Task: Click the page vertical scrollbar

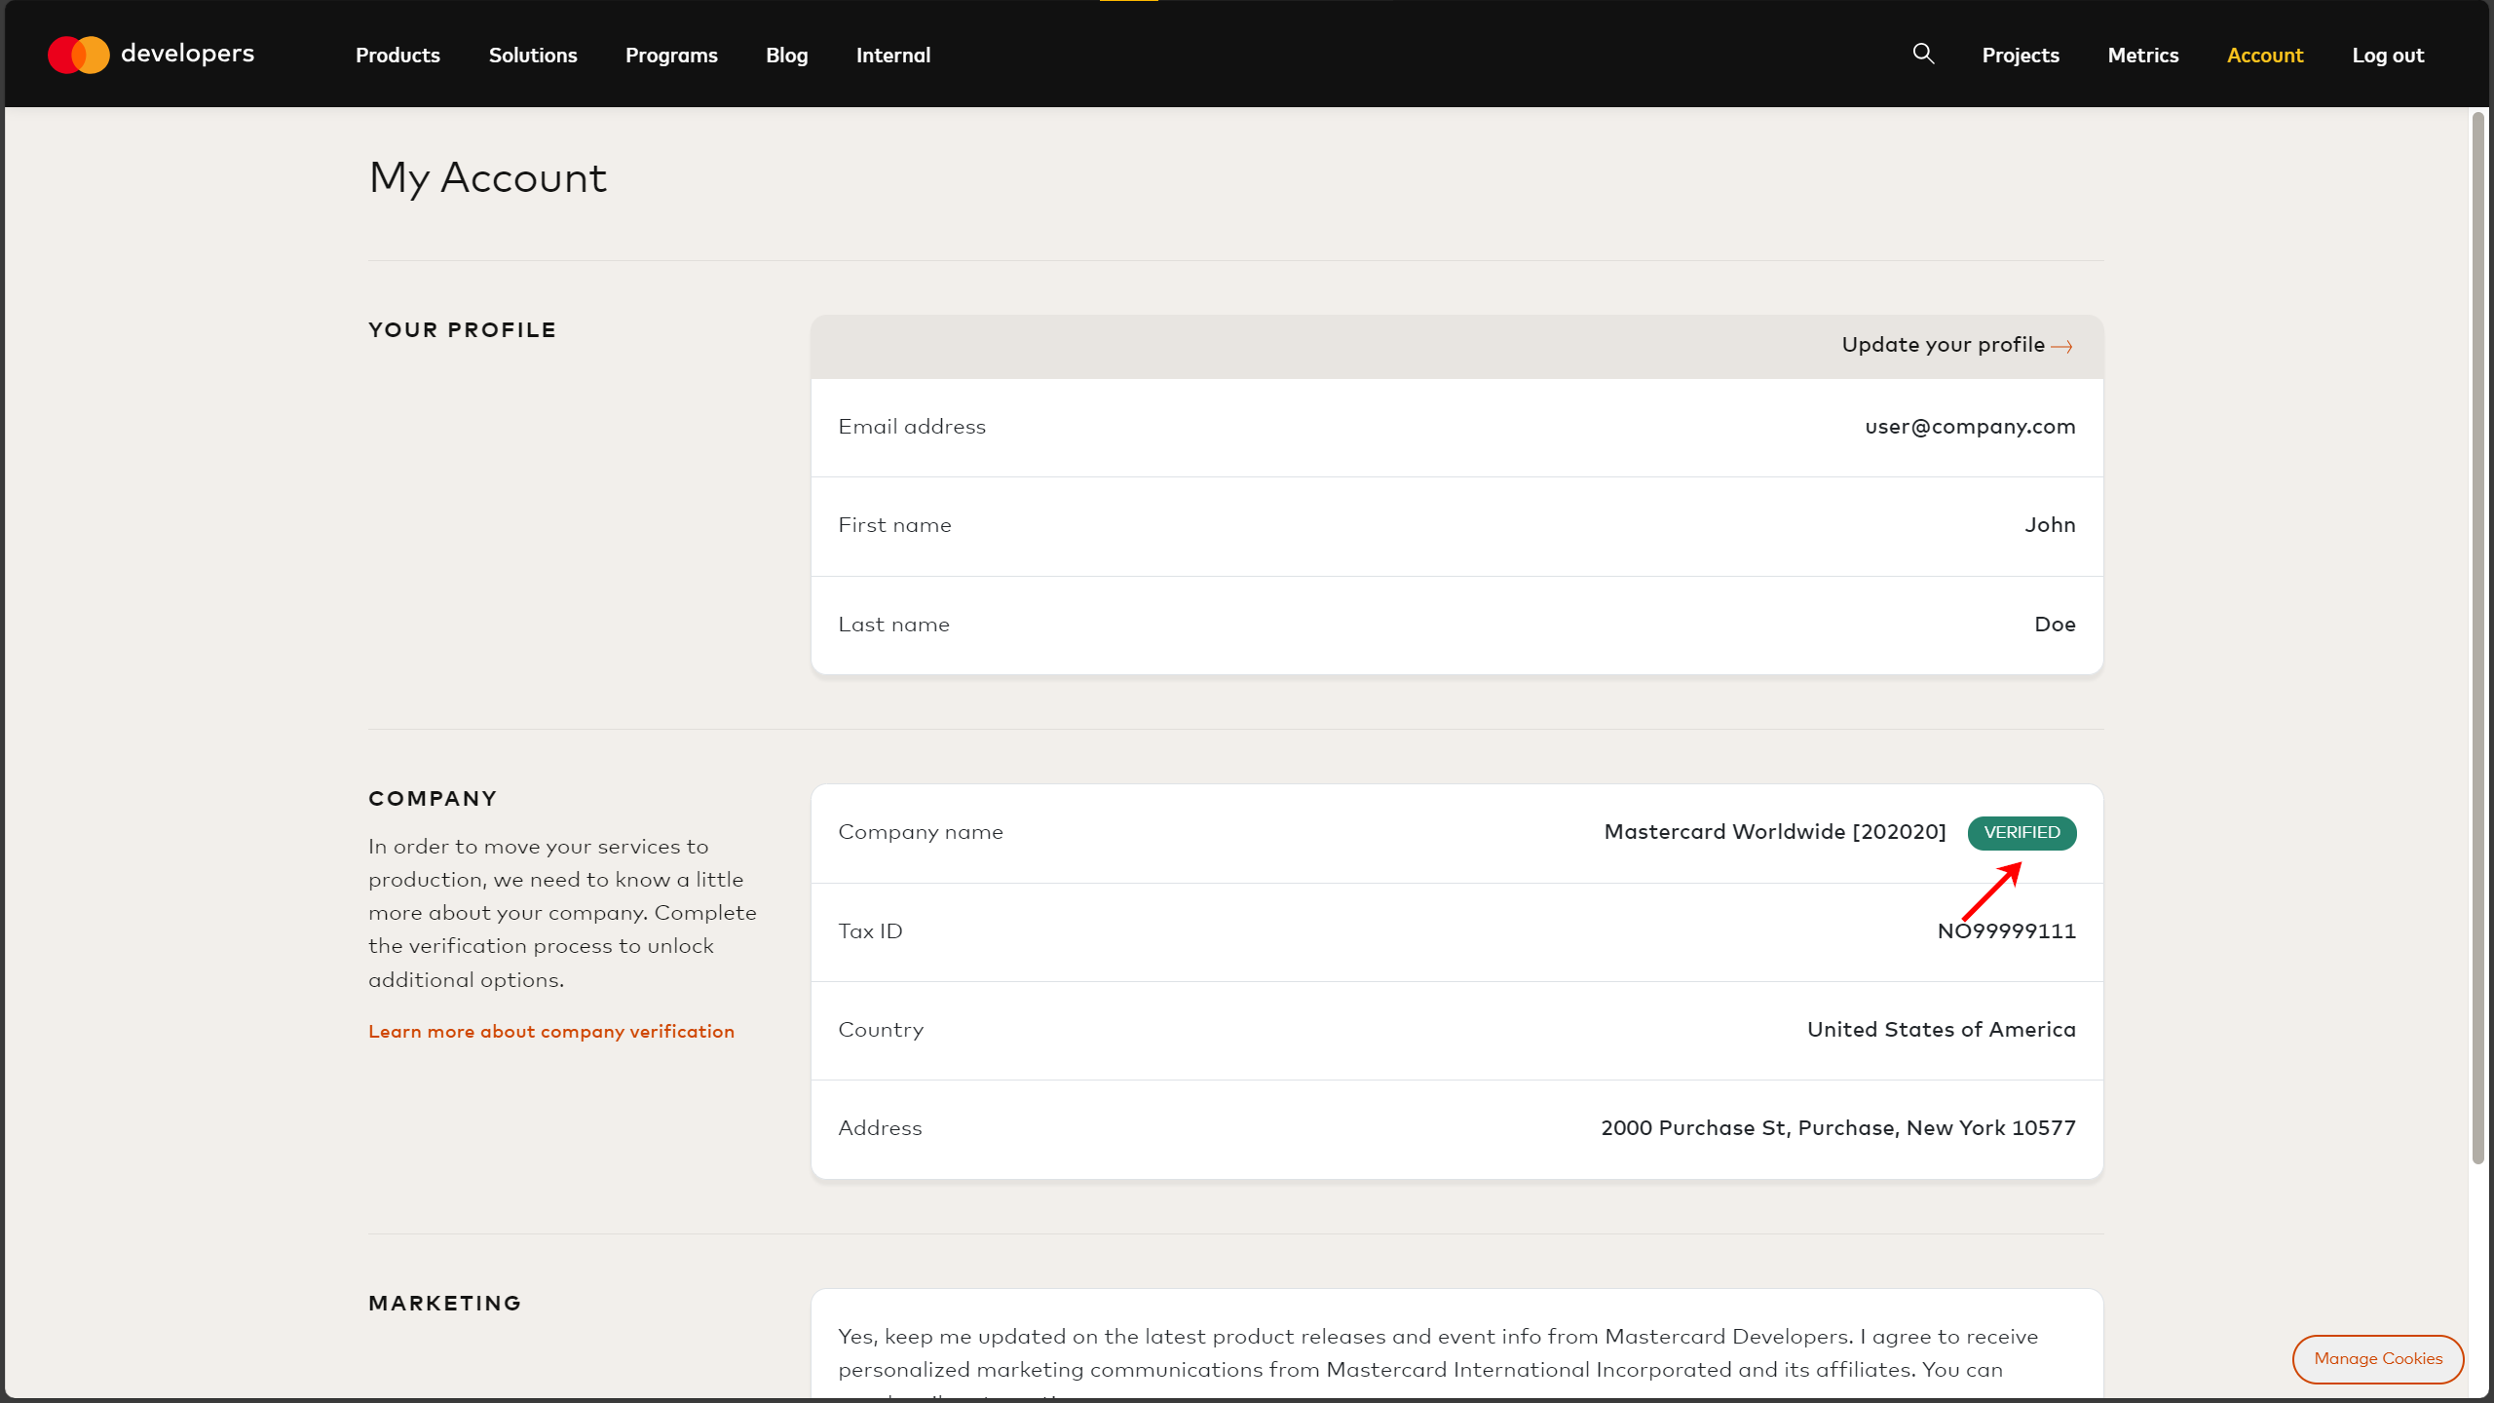Action: click(2477, 638)
